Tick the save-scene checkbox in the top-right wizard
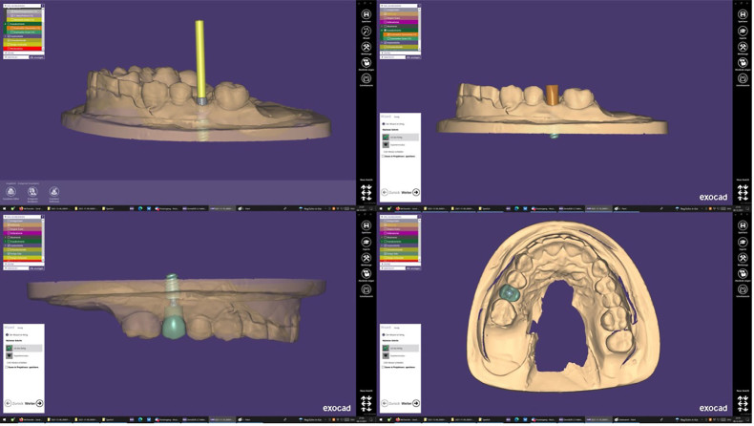754x426 pixels. 383,155
